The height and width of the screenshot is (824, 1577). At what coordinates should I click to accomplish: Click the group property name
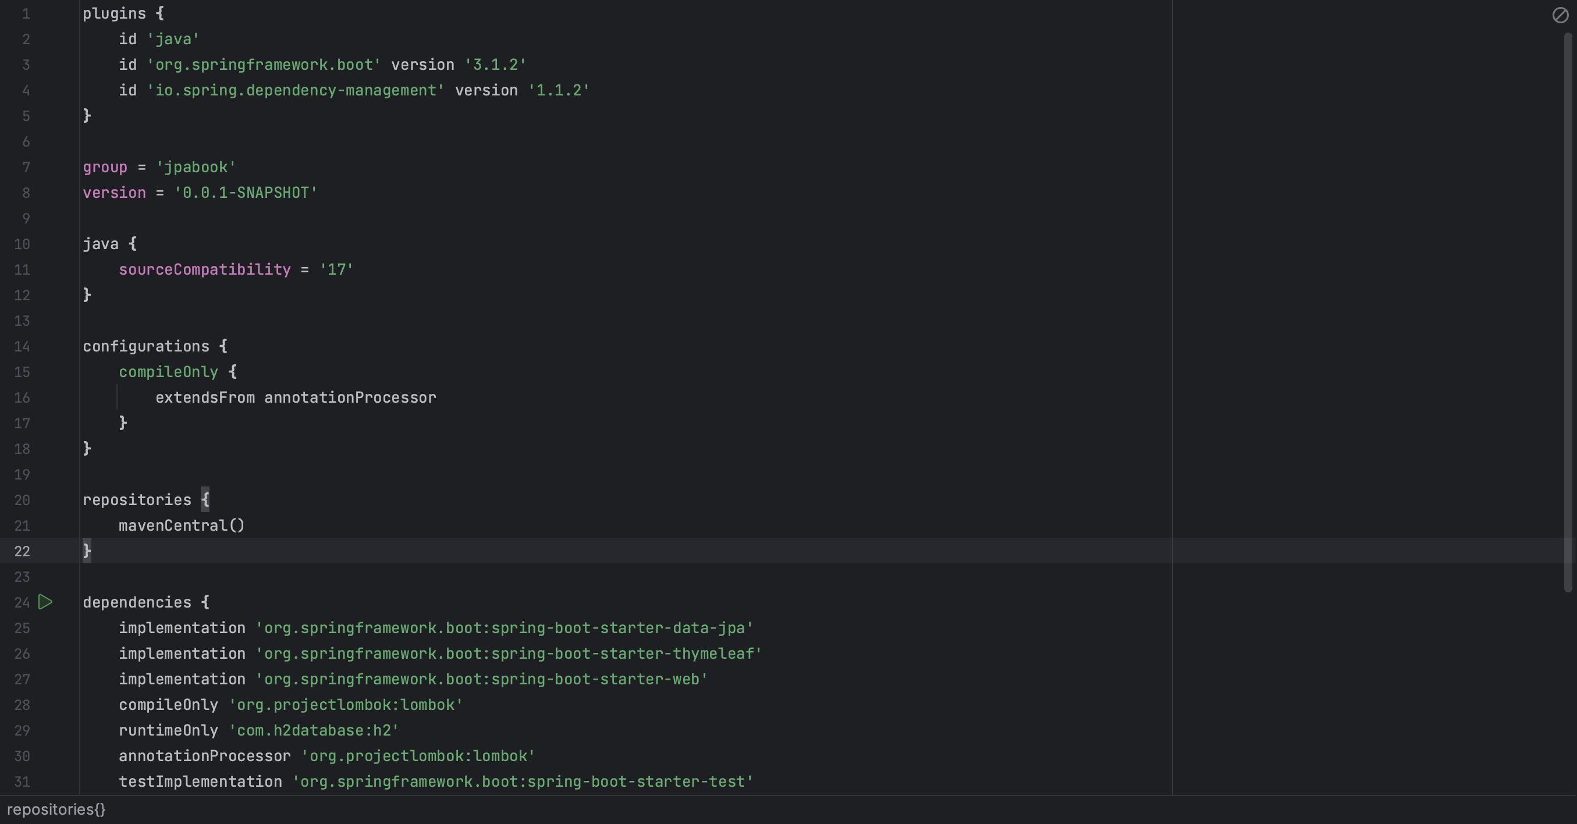(x=105, y=167)
